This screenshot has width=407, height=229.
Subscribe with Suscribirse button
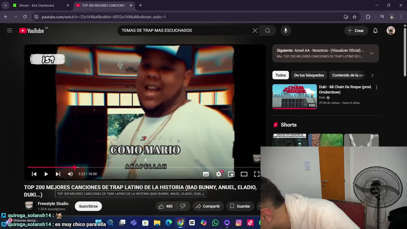88,206
